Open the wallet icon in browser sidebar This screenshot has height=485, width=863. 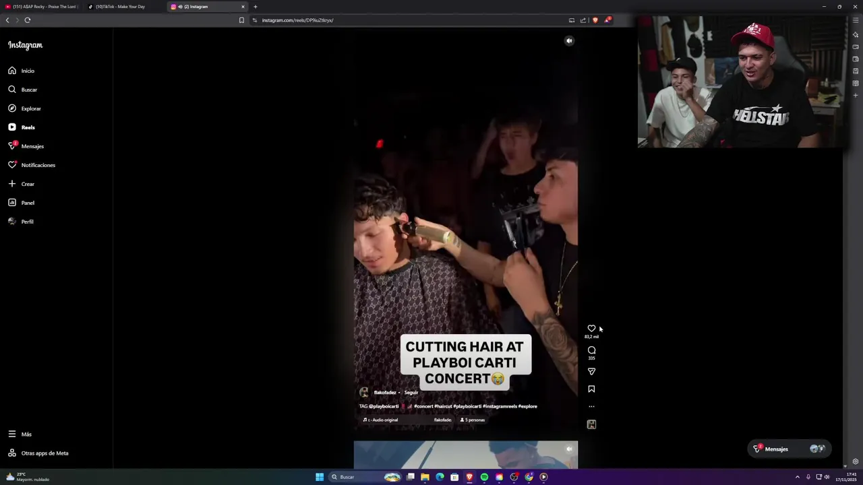[856, 59]
